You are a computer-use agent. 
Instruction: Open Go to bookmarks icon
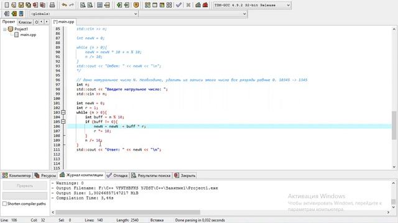[21, 14]
